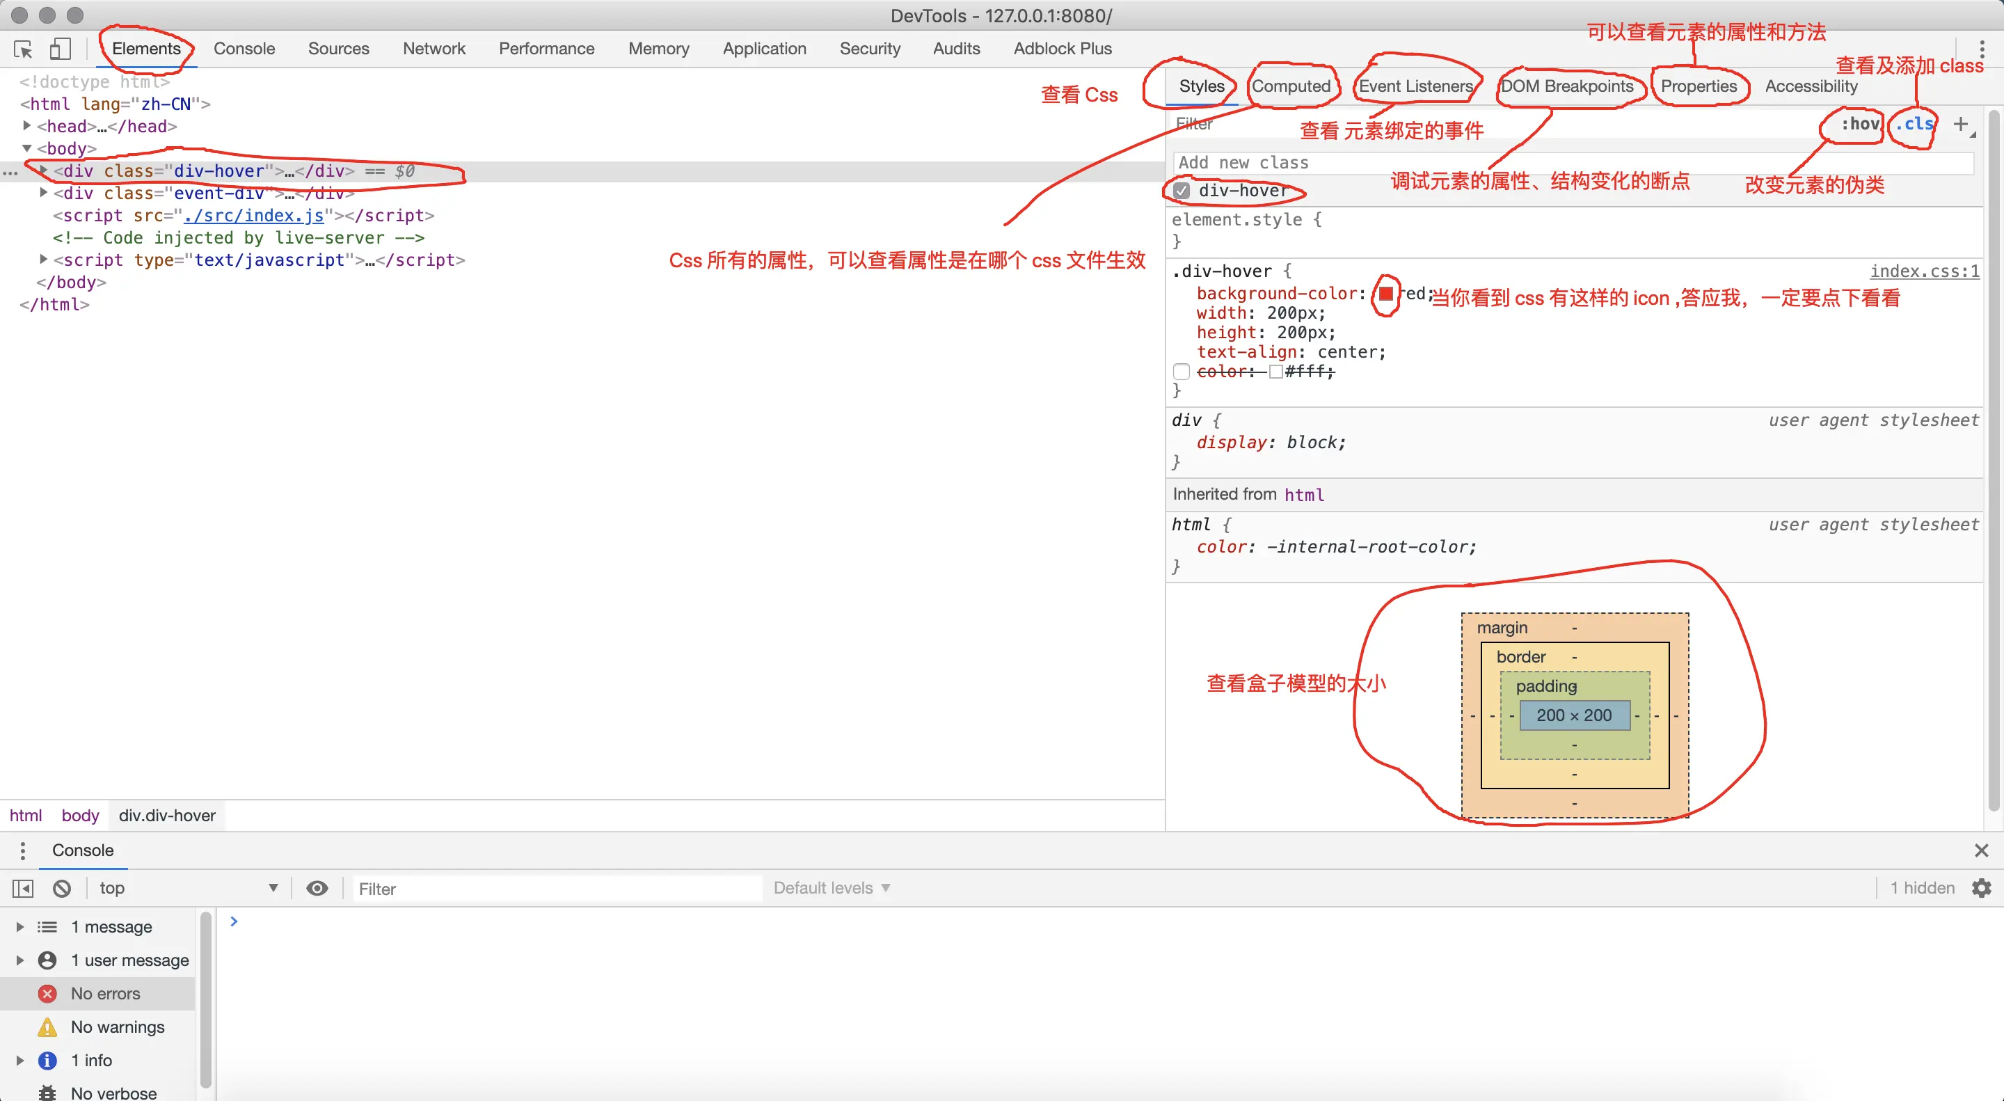
Task: Show the console sidebar toggle icon
Action: pyautogui.click(x=24, y=888)
